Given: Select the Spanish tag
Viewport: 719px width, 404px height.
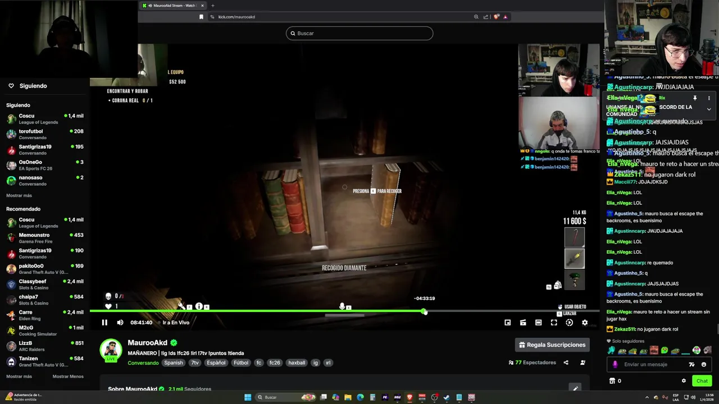Looking at the screenshot, I should point(174,363).
